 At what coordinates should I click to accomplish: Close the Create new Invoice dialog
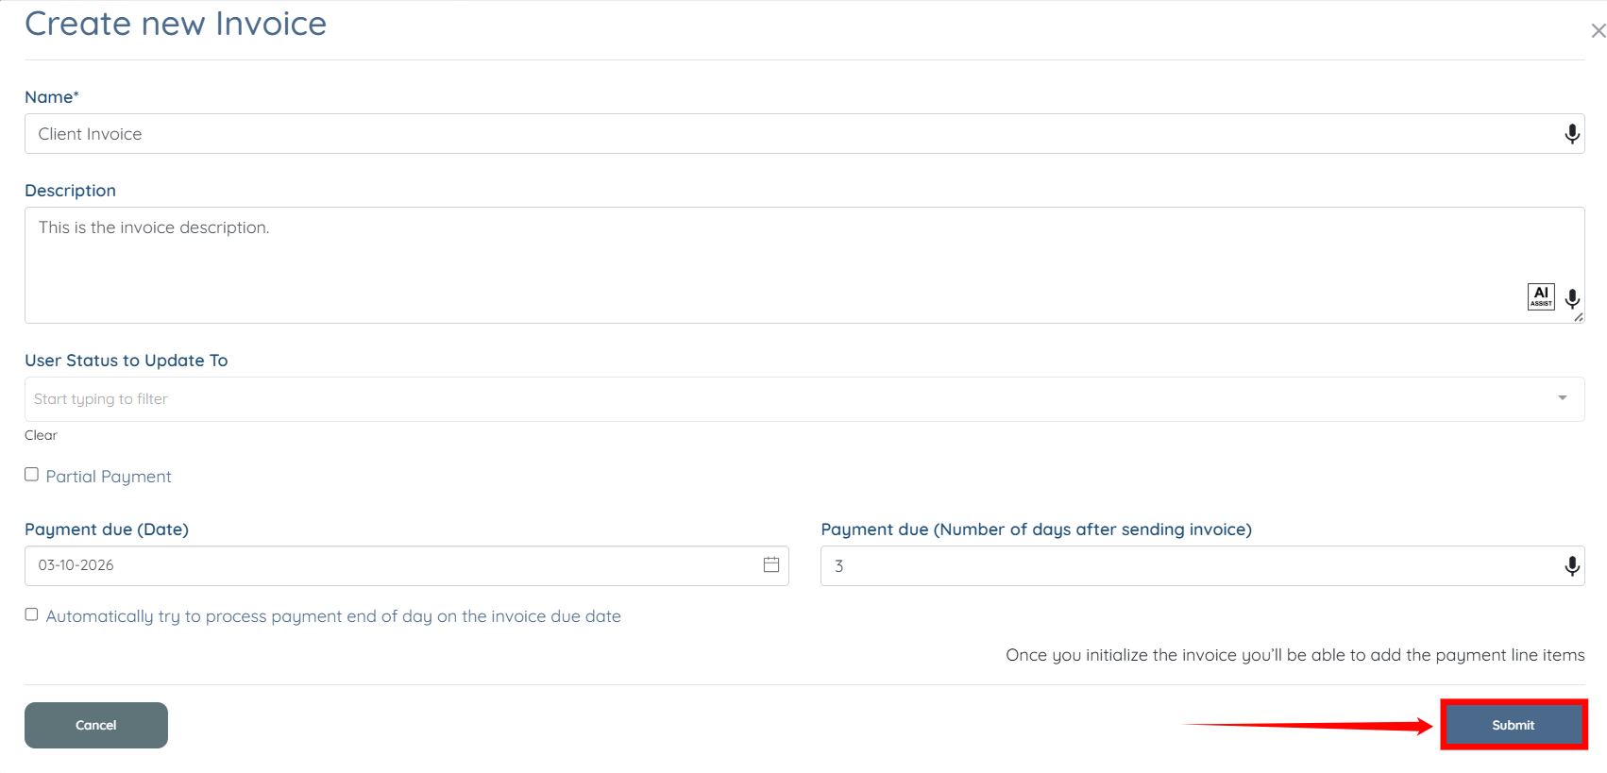point(1598,31)
